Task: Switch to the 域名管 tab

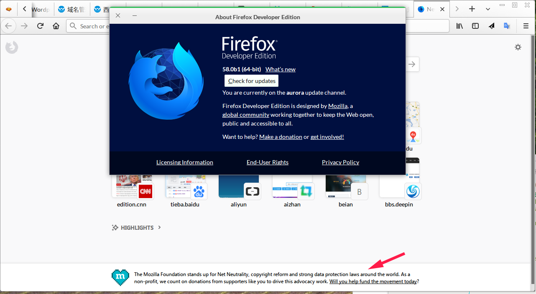Action: pyautogui.click(x=72, y=9)
